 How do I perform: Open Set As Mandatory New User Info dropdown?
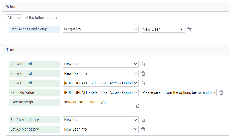pos(101,129)
